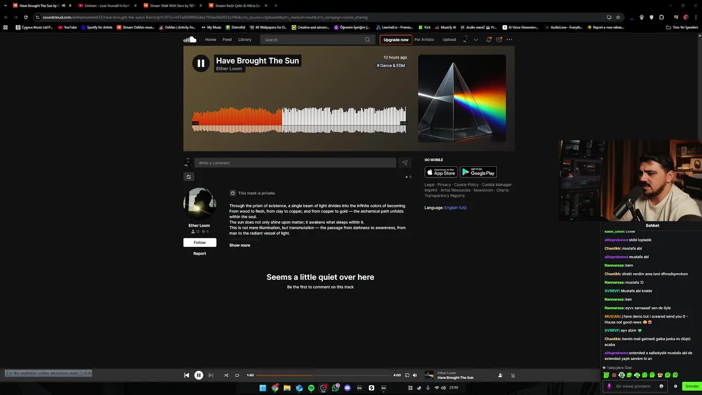Reload the page with refresh icon

click(25, 17)
